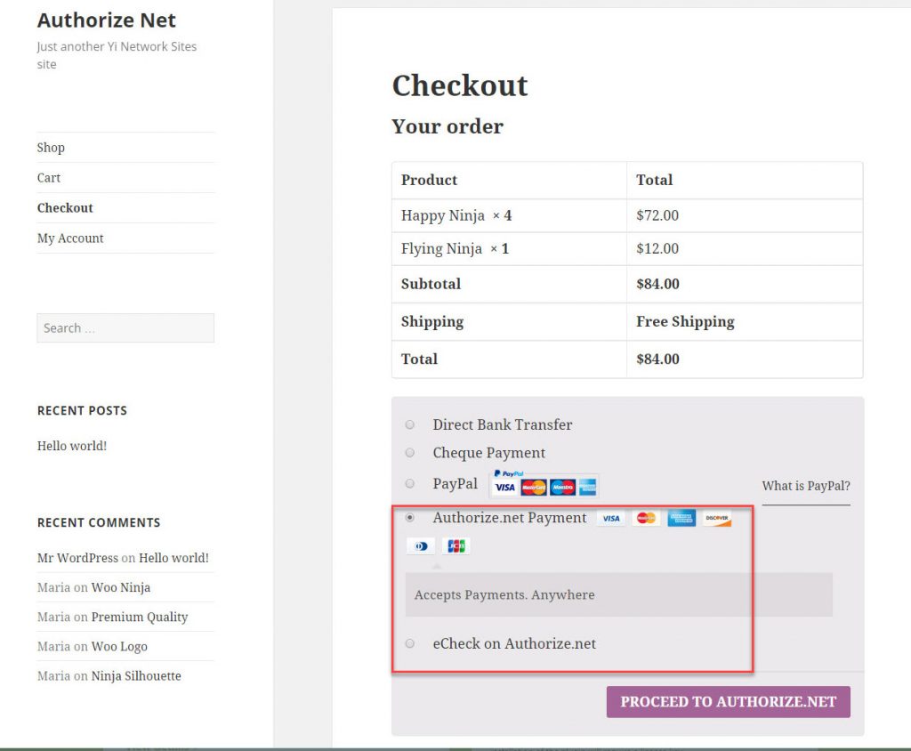The image size is (911, 751).
Task: Click the Diners Club card icon
Action: point(421,545)
